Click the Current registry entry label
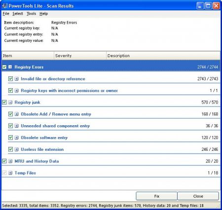The height and width of the screenshot is (210, 222). [x=24, y=35]
